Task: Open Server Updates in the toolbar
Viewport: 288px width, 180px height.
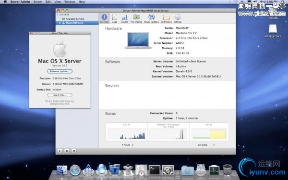Action: click(x=151, y=19)
